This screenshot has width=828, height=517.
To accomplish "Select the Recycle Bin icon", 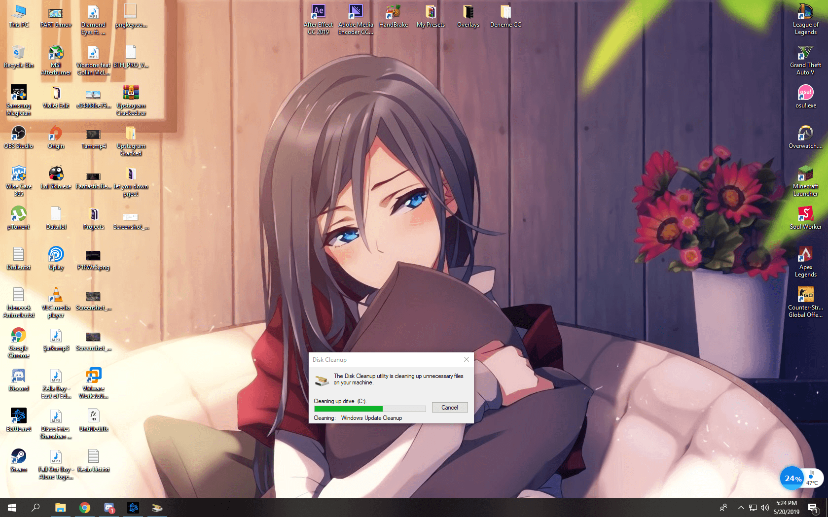I will coord(19,57).
